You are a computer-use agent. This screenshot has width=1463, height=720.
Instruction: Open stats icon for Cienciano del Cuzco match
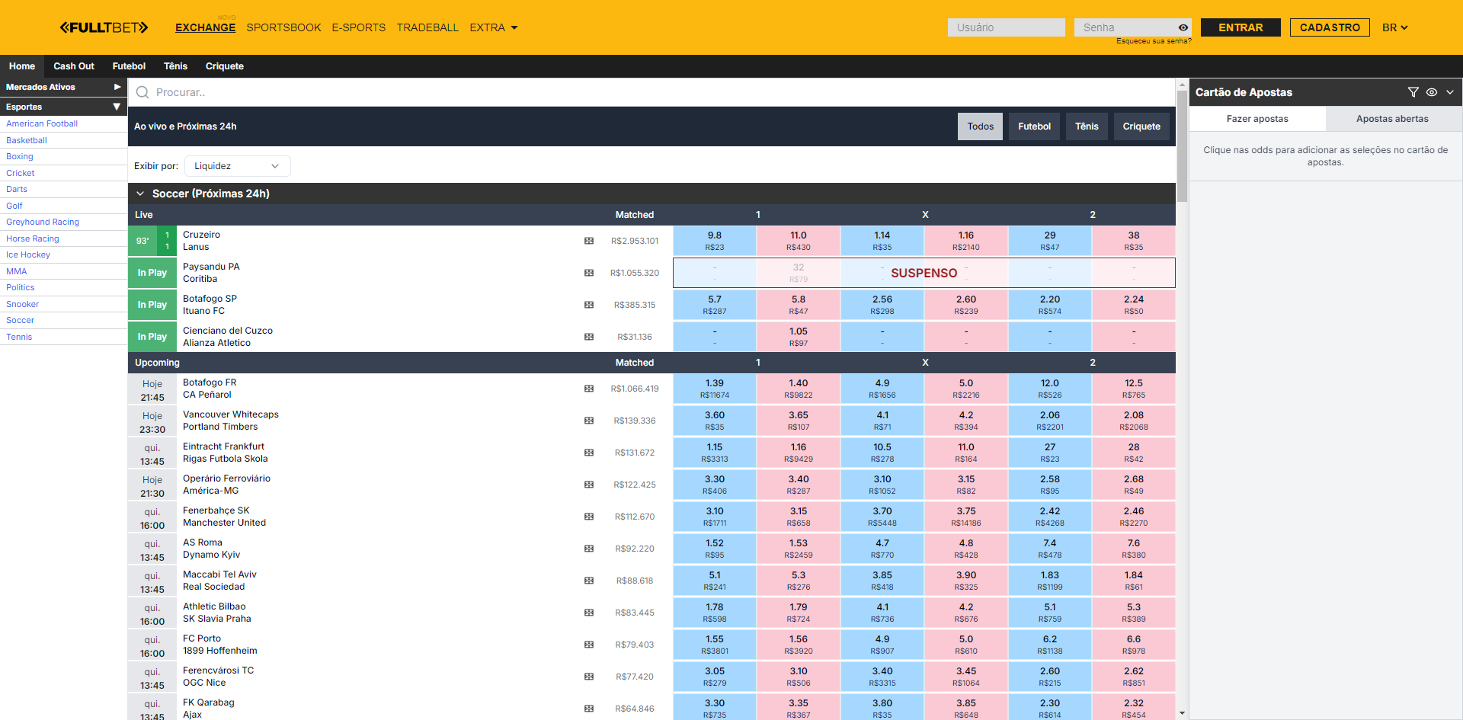pyautogui.click(x=589, y=337)
